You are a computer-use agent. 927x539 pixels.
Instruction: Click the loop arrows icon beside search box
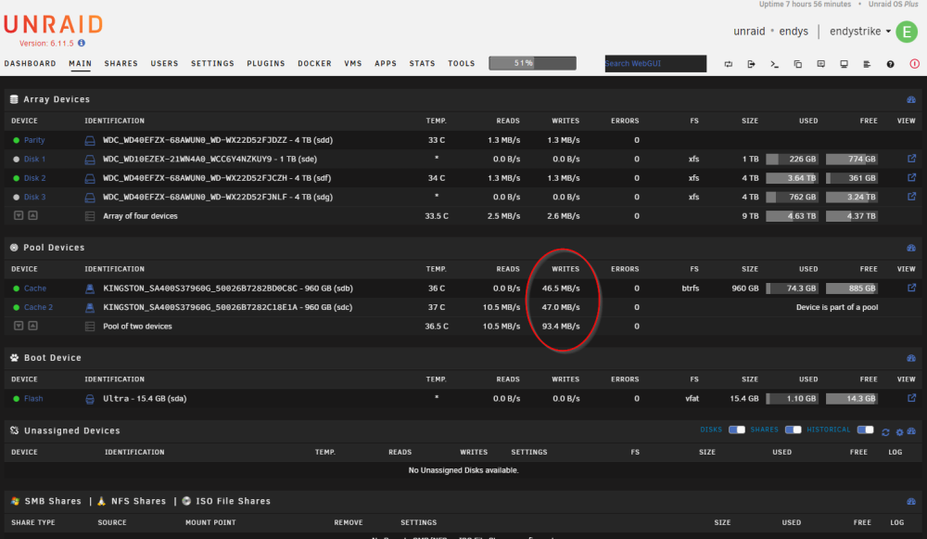coord(729,64)
